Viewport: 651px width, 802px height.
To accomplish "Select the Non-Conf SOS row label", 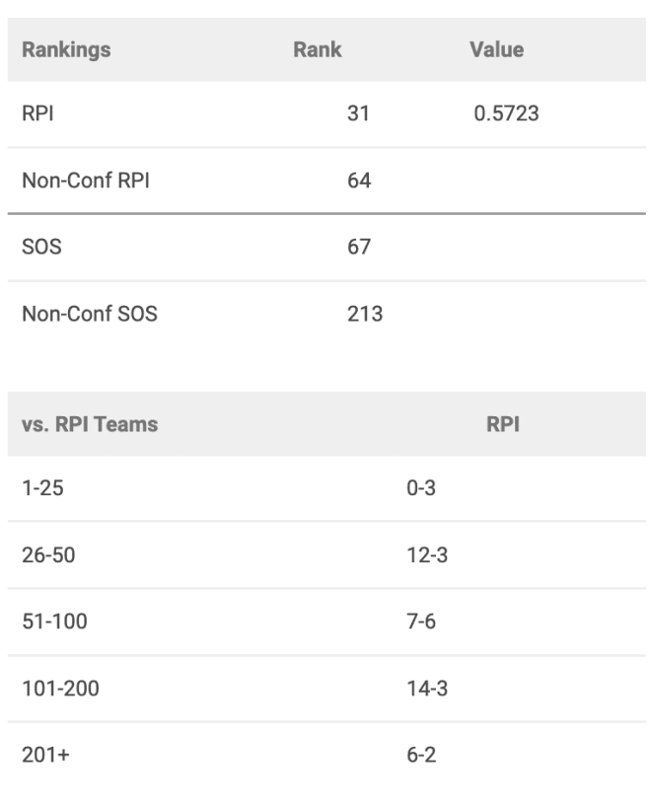I will [90, 314].
